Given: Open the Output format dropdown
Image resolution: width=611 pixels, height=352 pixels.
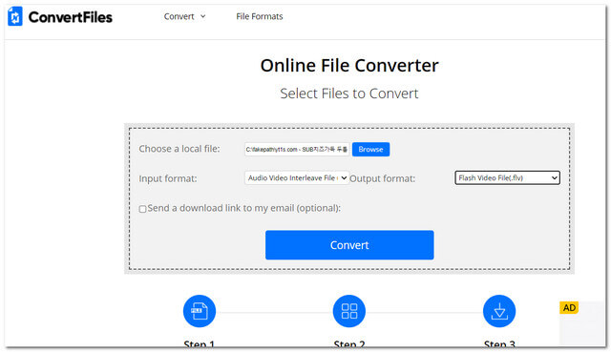Looking at the screenshot, I should (x=507, y=178).
